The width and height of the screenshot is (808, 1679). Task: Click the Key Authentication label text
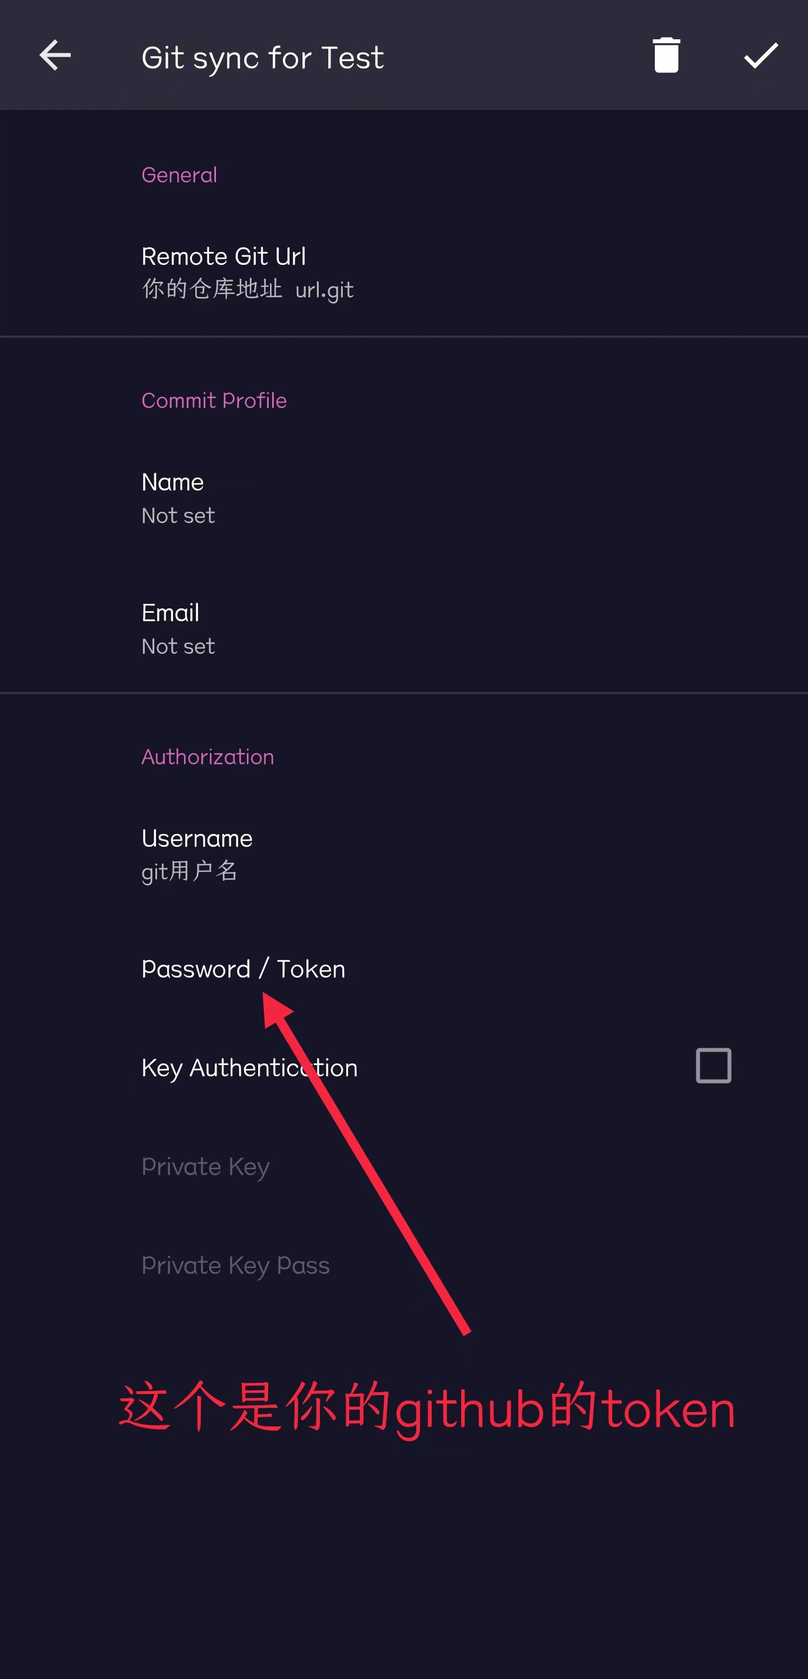tap(249, 1068)
